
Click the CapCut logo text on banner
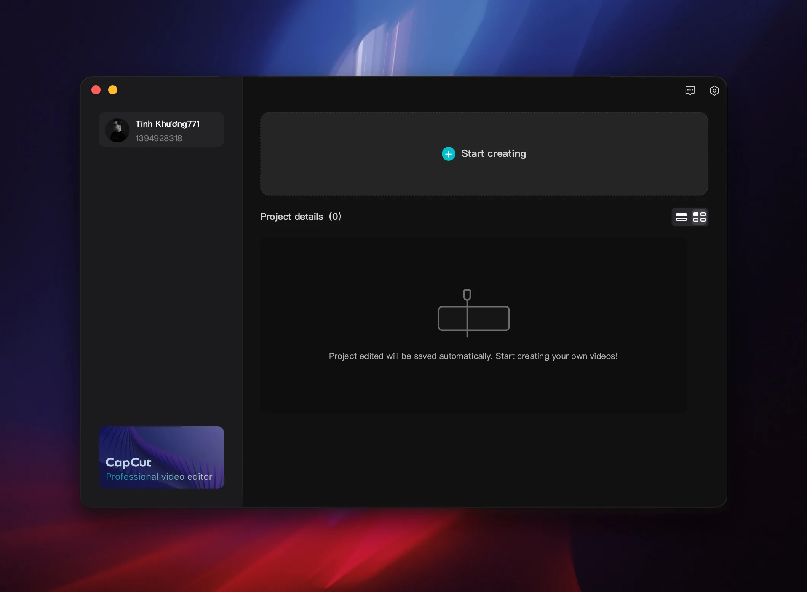point(128,462)
